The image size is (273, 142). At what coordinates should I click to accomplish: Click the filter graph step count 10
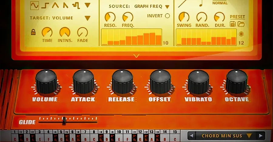166,43
